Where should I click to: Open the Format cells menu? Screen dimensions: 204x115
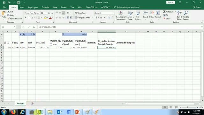pos(158,15)
